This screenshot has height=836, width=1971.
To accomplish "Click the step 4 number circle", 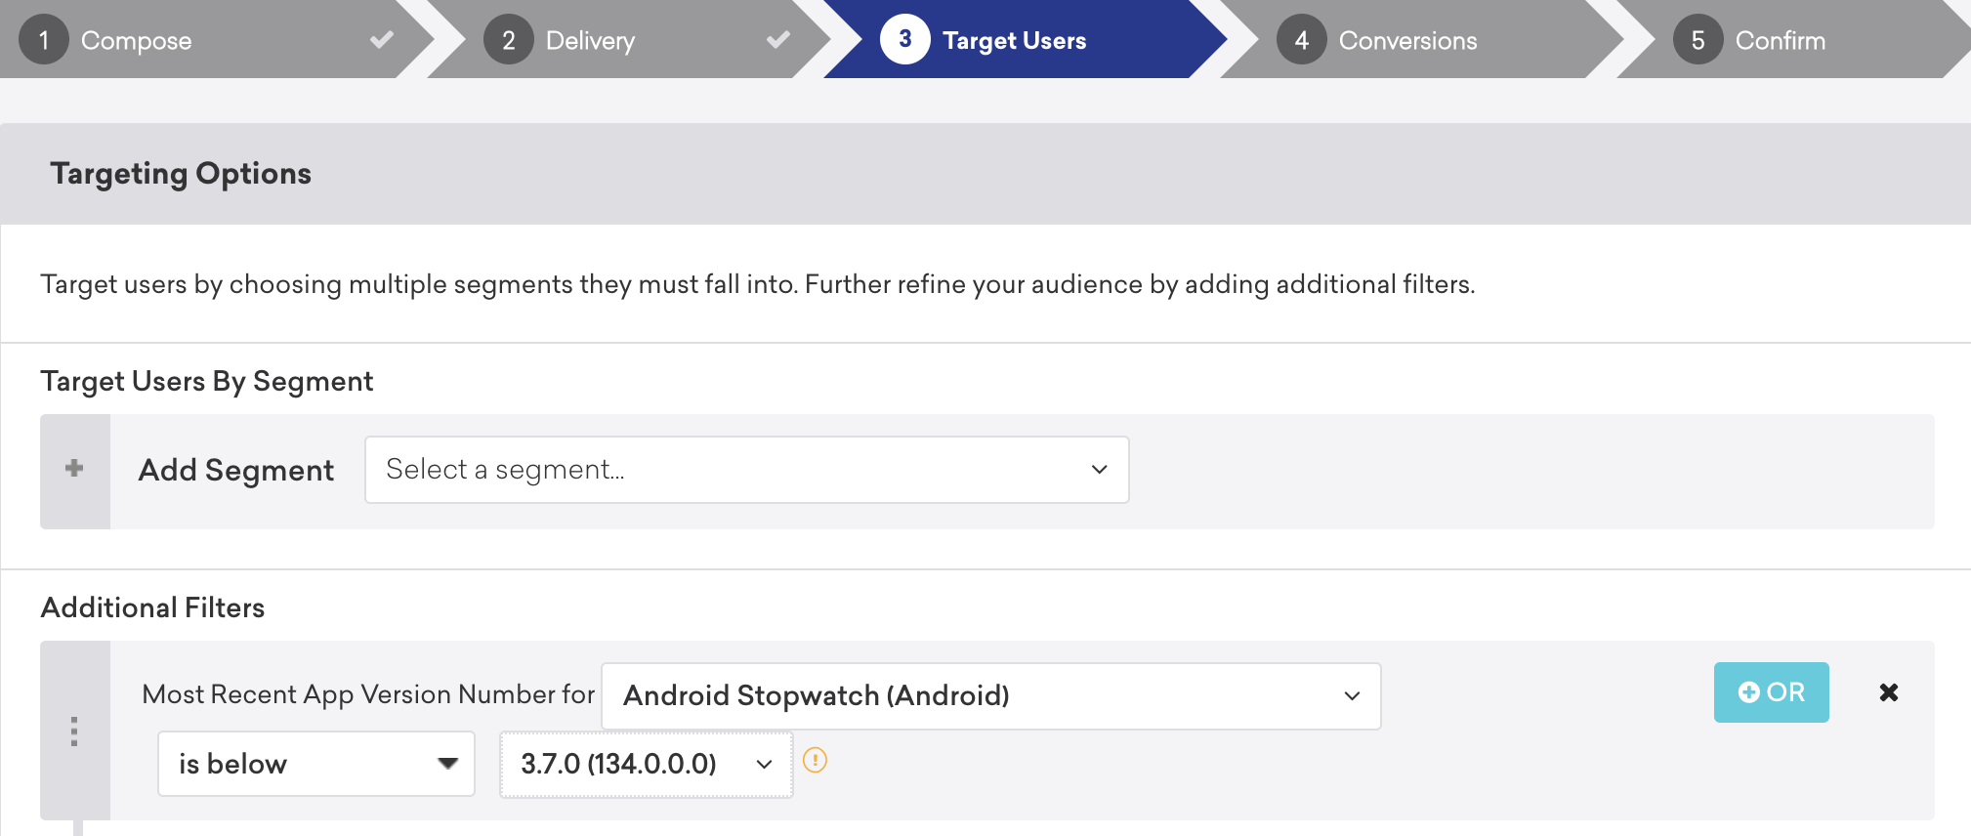I will coord(1302,39).
